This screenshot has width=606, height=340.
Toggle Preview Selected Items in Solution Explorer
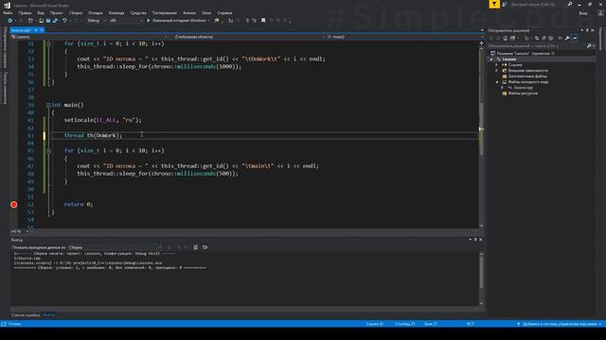pos(575,38)
